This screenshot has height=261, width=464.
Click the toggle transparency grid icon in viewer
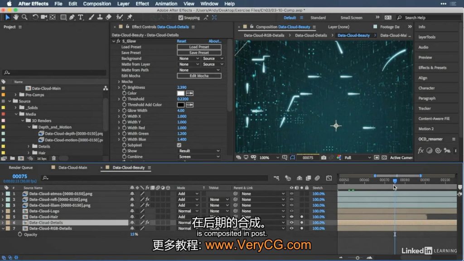tap(384, 158)
